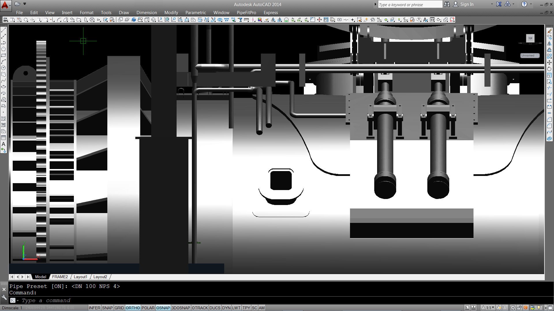Select the Rotate tool in Modify toolbar
554x311 pixels.
549,69
